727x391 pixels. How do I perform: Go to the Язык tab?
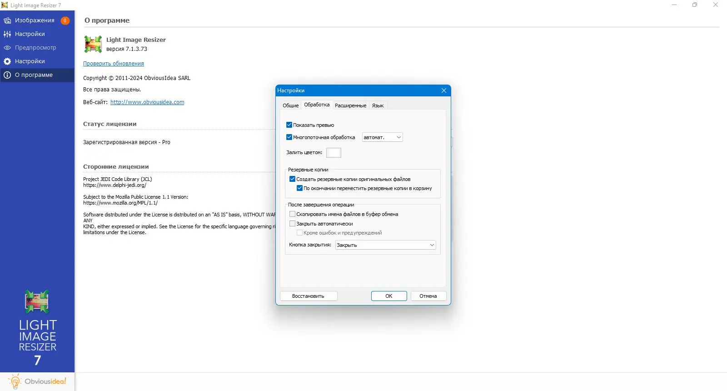click(x=378, y=105)
